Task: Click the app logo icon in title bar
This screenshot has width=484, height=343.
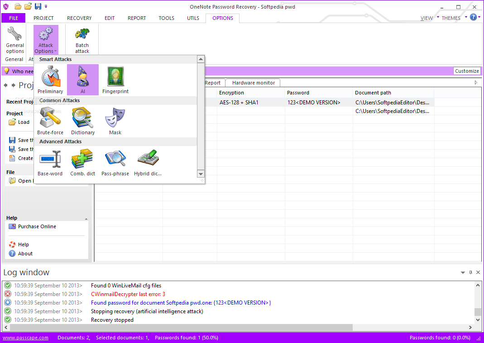Action: (x=6, y=6)
